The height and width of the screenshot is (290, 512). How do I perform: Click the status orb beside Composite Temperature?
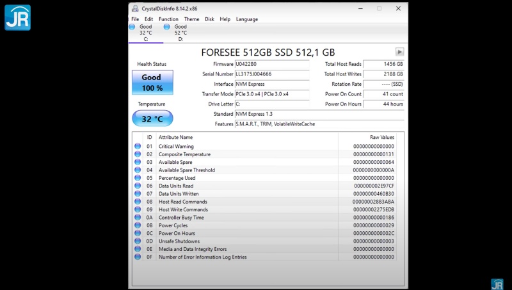click(138, 154)
